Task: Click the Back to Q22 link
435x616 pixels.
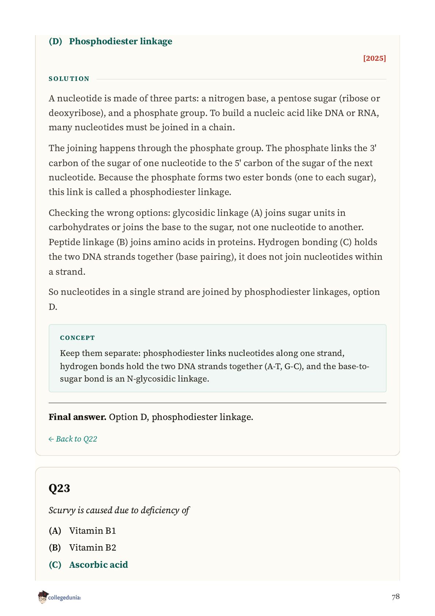Action: 73,439
